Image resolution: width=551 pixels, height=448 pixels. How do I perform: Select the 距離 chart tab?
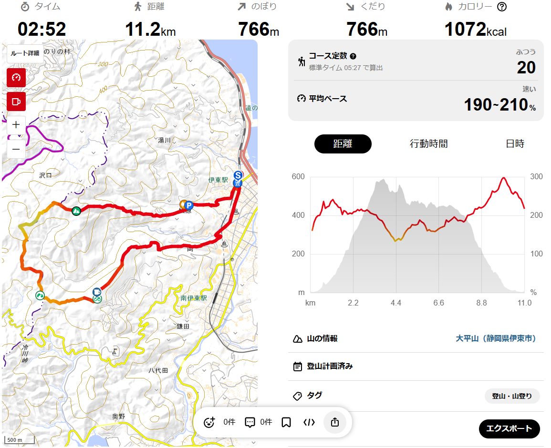(343, 144)
